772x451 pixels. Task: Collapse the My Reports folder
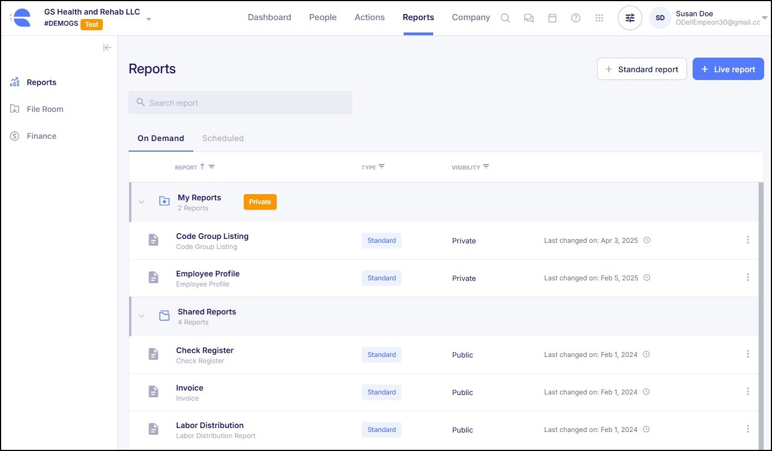click(141, 202)
